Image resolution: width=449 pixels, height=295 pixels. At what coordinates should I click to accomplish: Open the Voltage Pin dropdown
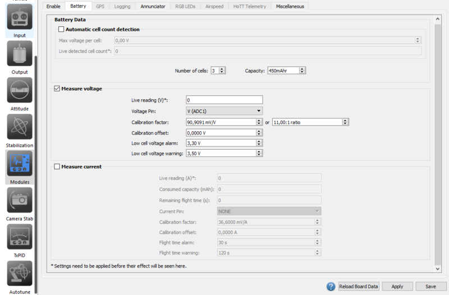224,111
